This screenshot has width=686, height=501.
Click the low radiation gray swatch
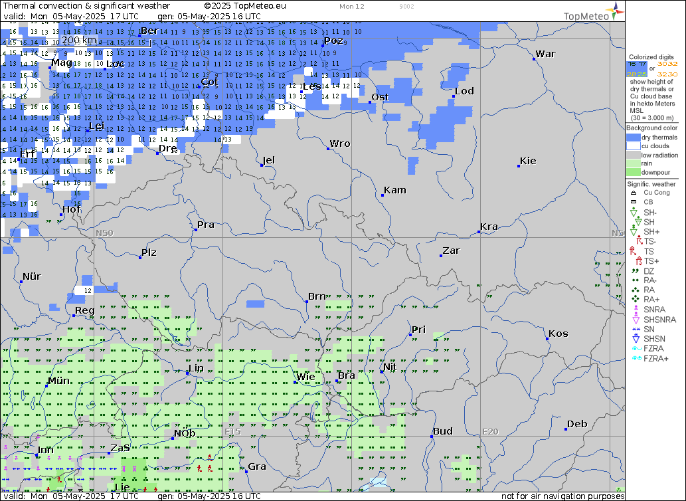(x=633, y=154)
